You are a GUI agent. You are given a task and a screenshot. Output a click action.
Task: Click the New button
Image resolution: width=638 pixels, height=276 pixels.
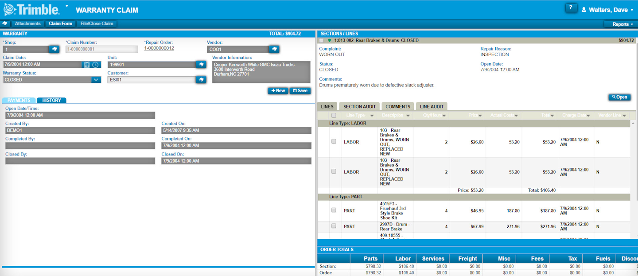point(278,90)
